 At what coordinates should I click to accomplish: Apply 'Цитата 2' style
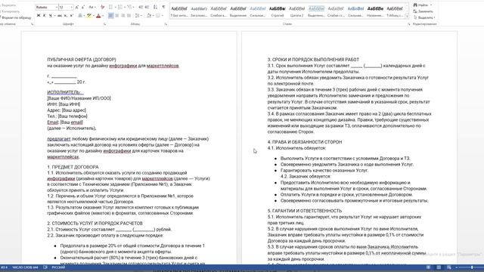point(296,11)
